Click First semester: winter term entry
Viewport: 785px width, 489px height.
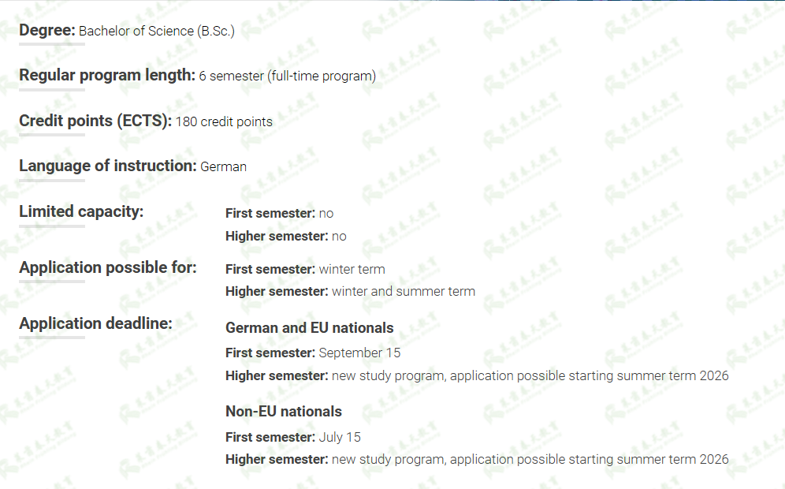tap(305, 270)
